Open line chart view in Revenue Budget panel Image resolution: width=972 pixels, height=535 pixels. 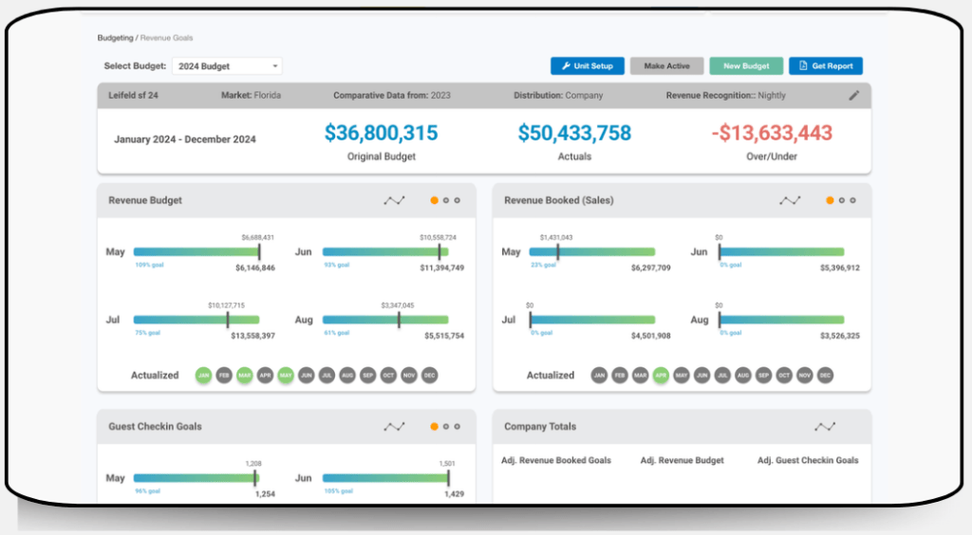394,200
